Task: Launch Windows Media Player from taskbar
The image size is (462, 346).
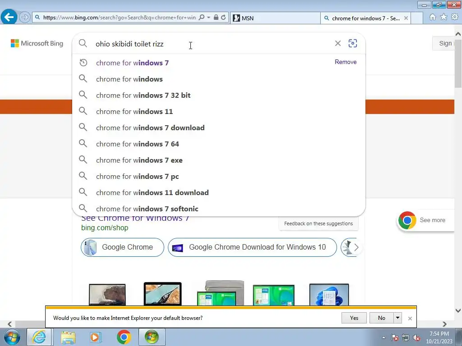Action: (x=95, y=337)
